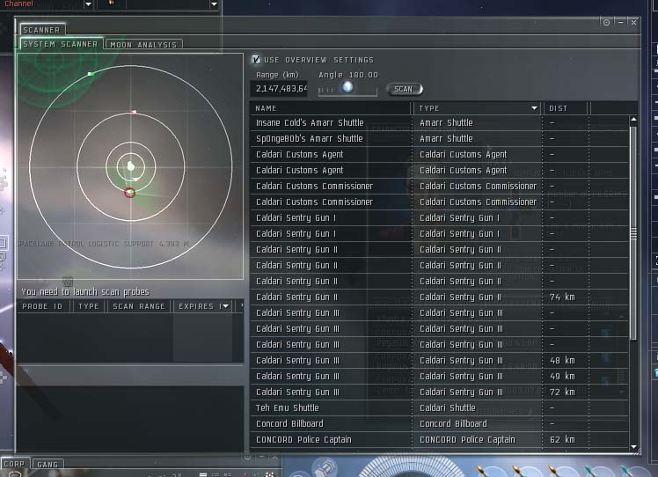
Task: Open the Corp chat tab
Action: [x=14, y=464]
